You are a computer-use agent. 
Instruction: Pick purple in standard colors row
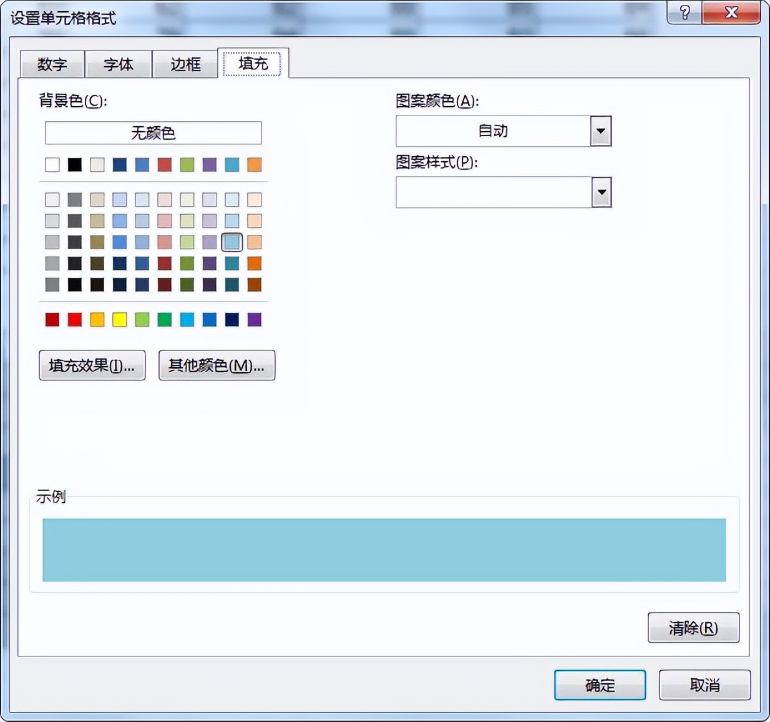click(255, 320)
